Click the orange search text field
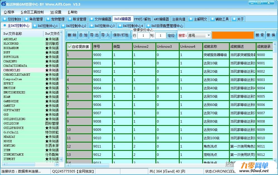 (233, 35)
